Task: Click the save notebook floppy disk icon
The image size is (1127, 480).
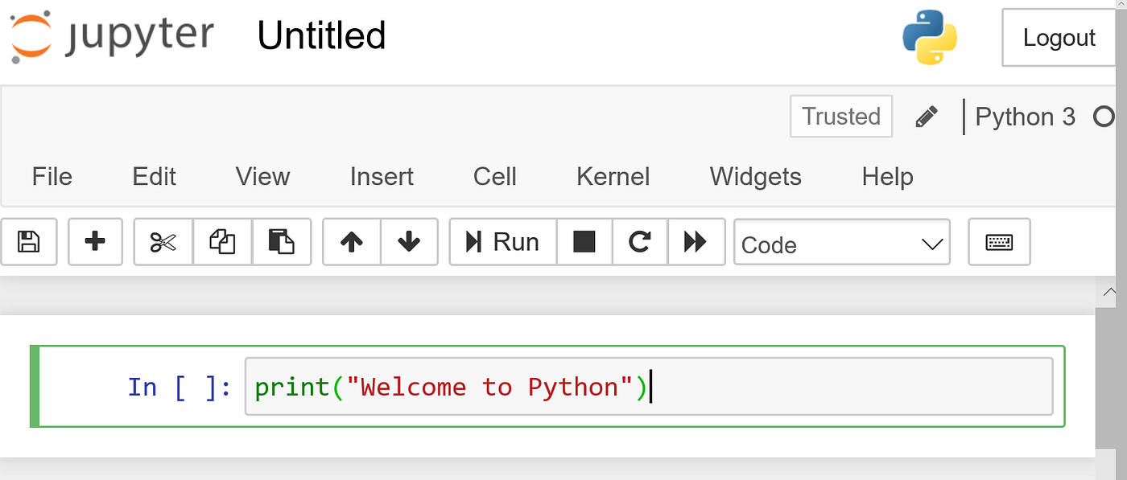Action: pyautogui.click(x=29, y=241)
